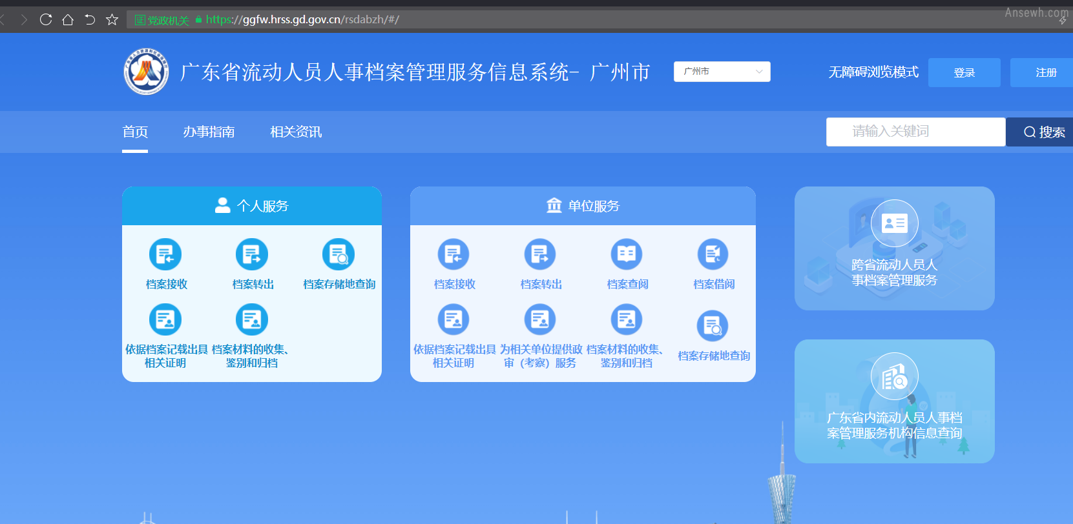Open 单位服务 档案存储地查询 icon
1073x524 pixels.
point(713,326)
